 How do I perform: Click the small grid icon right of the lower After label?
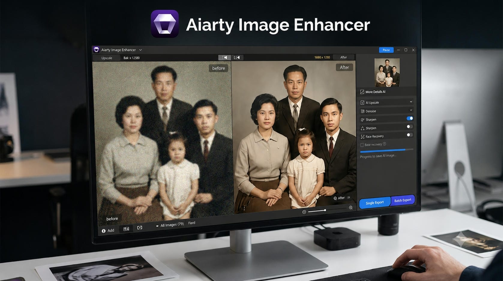pyautogui.click(x=349, y=197)
